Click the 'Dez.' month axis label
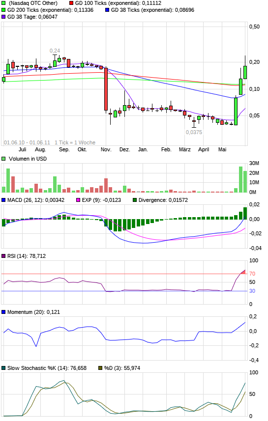Screen dimensions: 268x421 point(125,149)
